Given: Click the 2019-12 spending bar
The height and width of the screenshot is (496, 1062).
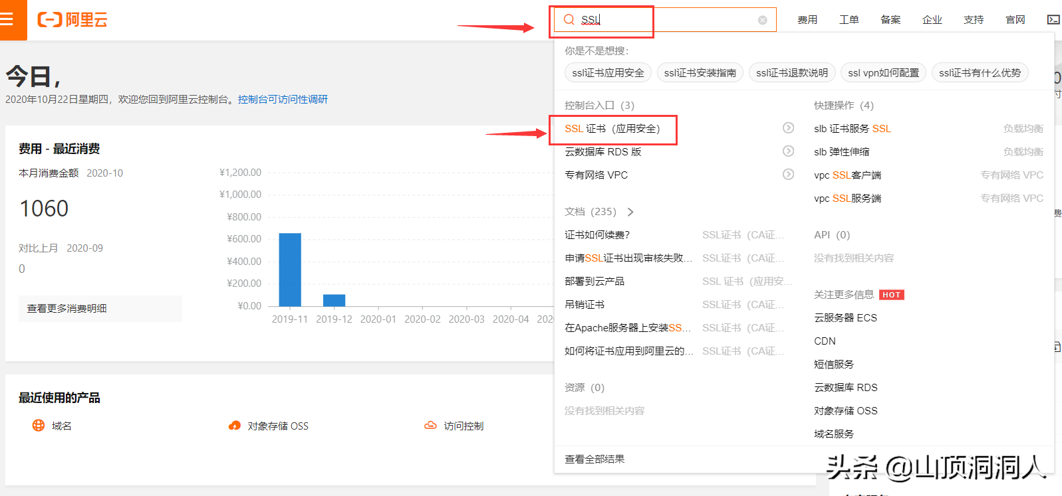Looking at the screenshot, I should pos(334,300).
